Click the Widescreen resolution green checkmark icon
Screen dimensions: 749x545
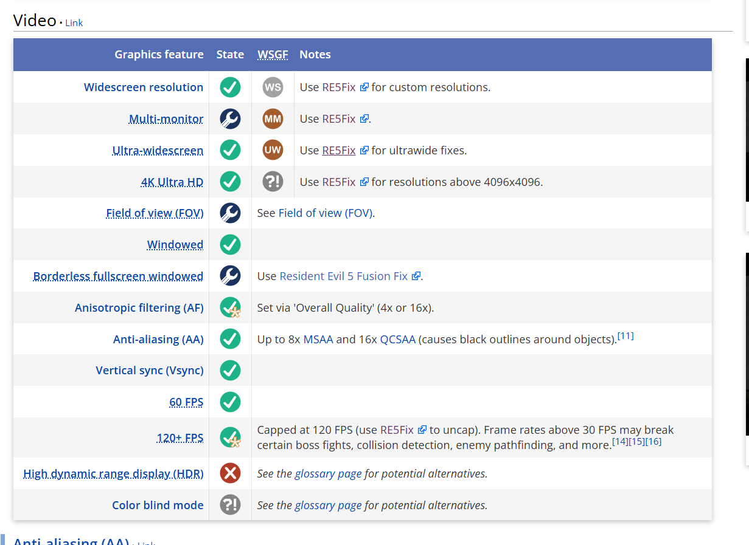coord(230,87)
